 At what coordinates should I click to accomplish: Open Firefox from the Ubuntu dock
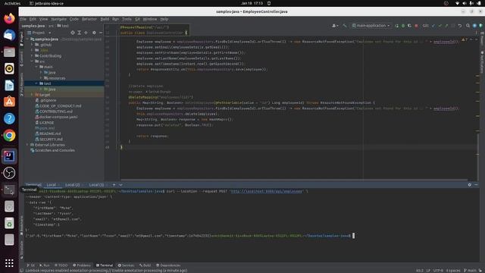click(9, 18)
